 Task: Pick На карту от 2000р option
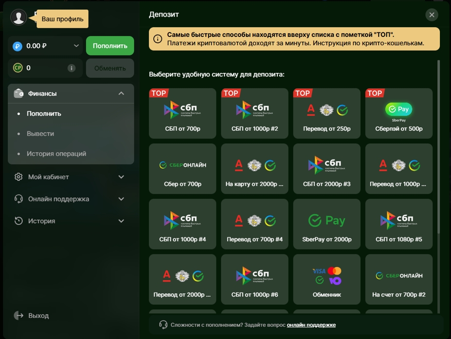pos(254,169)
